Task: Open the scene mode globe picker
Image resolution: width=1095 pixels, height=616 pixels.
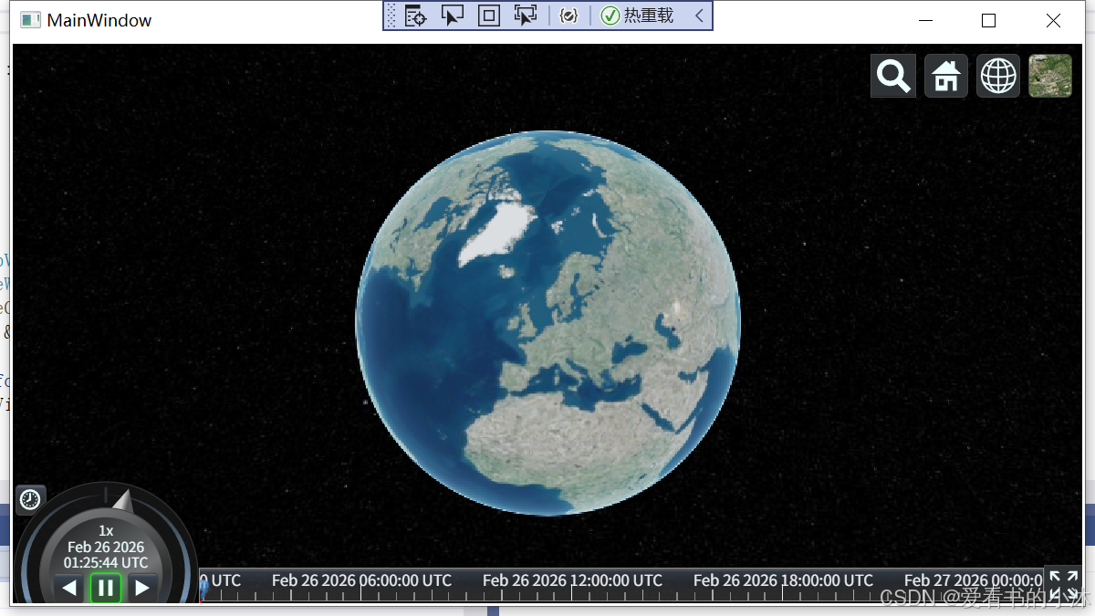Action: point(998,76)
